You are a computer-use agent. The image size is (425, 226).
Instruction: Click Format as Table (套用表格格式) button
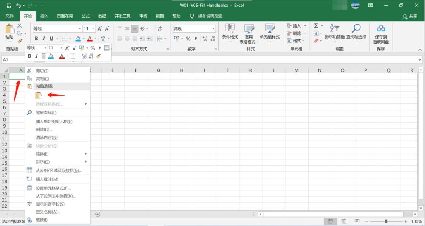pos(249,33)
